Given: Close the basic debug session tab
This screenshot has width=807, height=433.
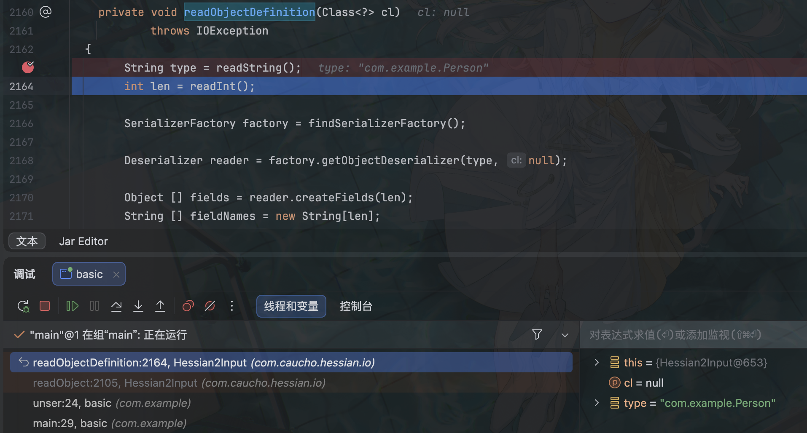Looking at the screenshot, I should [x=116, y=275].
